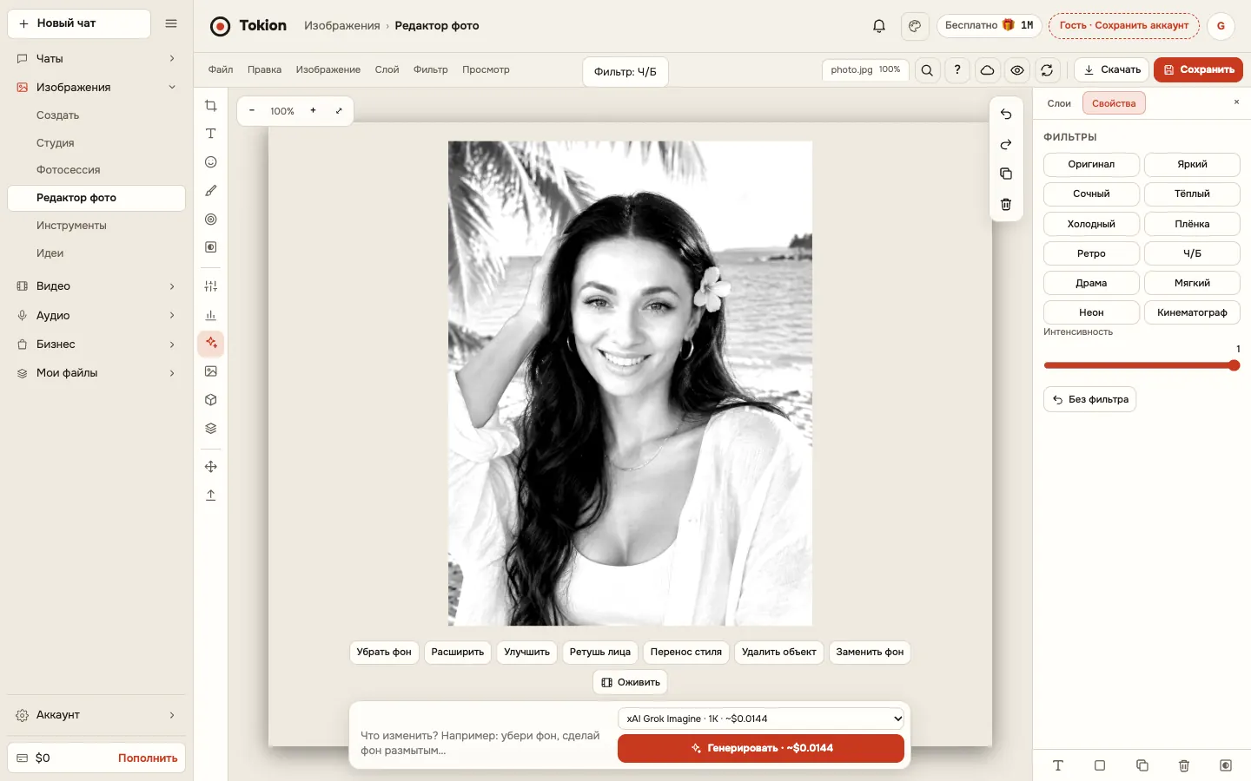Image resolution: width=1251 pixels, height=781 pixels.
Task: Open the notifications bell
Action: pos(879,26)
